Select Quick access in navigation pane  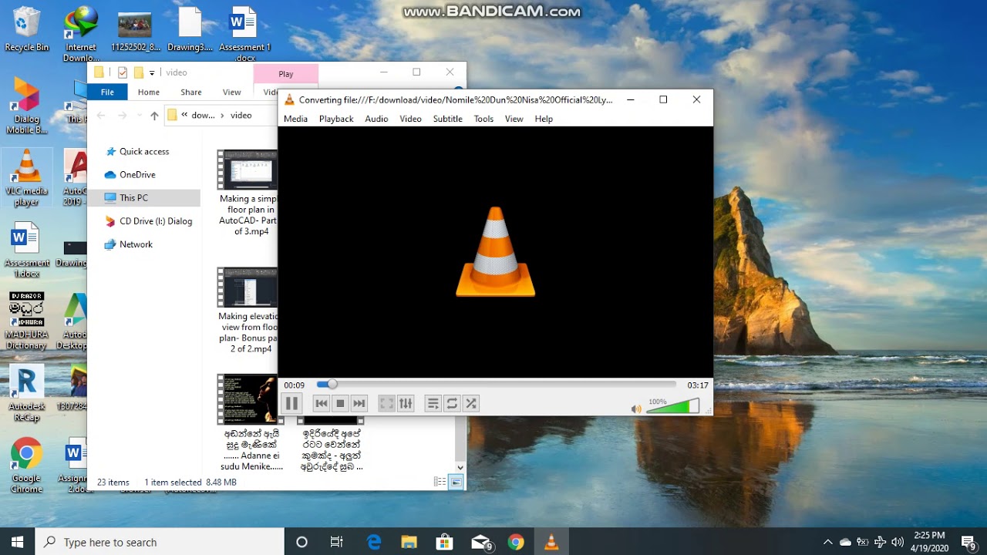(144, 152)
